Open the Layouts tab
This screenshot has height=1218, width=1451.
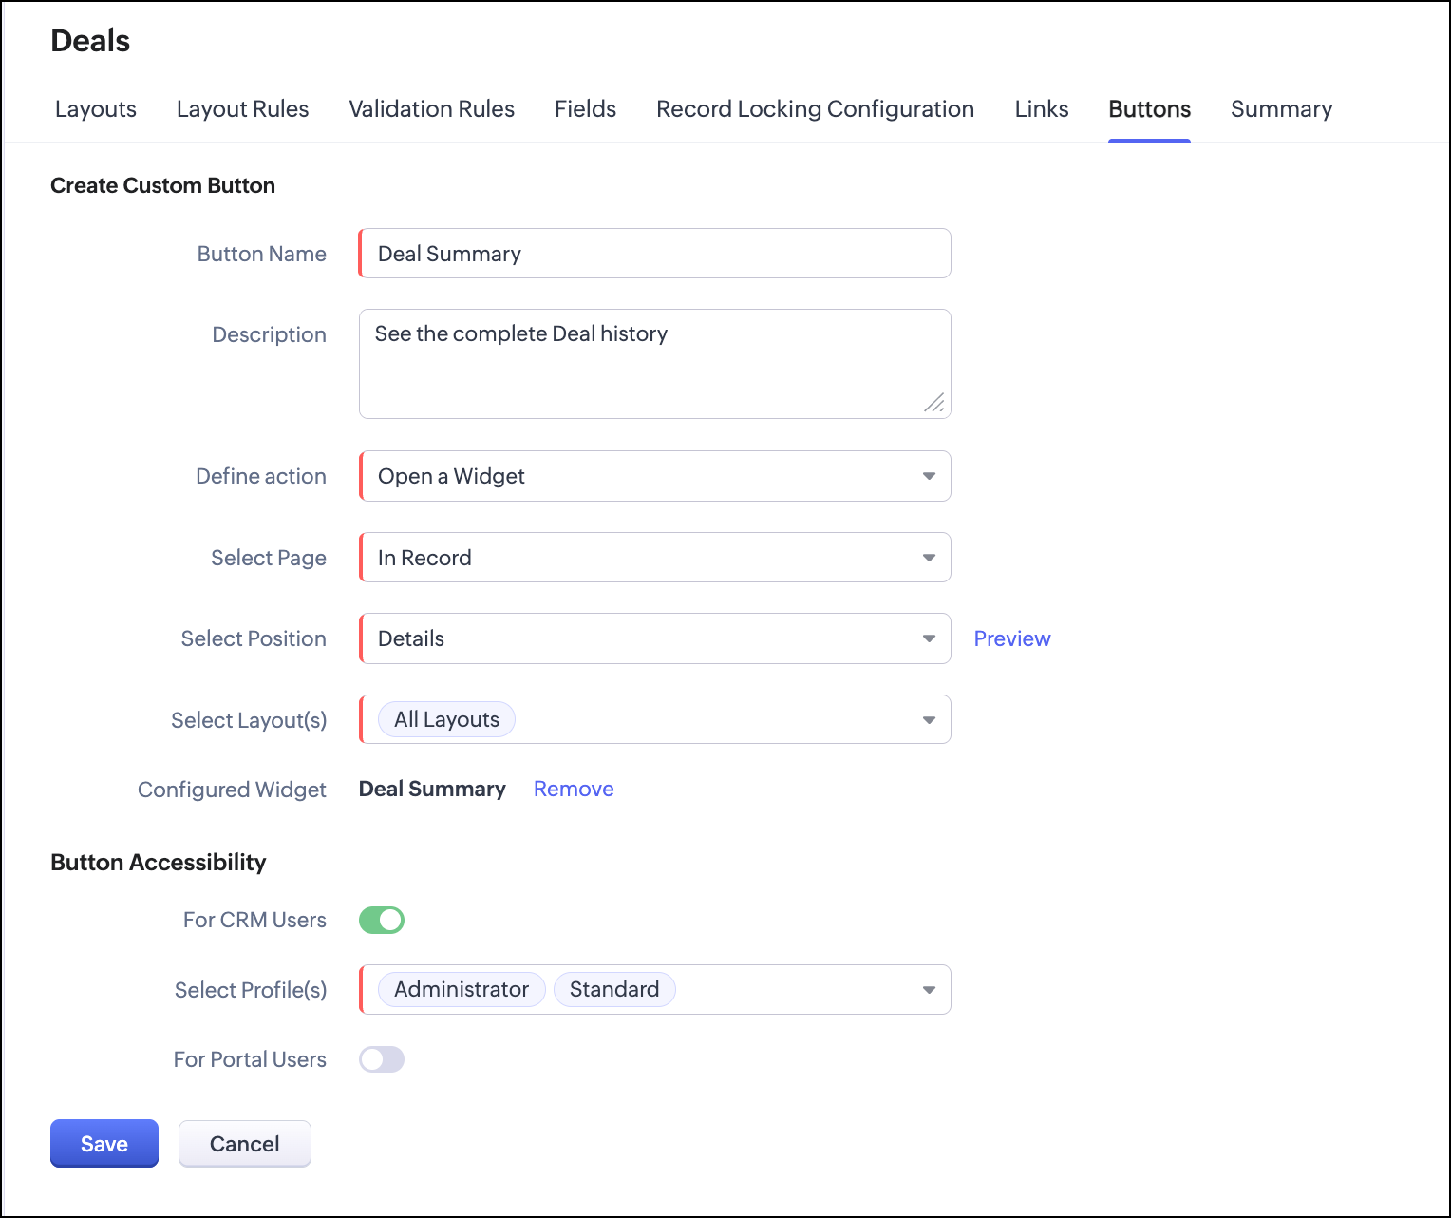[x=95, y=109]
